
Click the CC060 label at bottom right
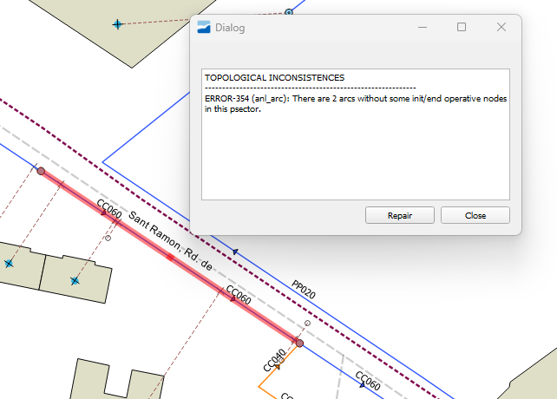368,382
